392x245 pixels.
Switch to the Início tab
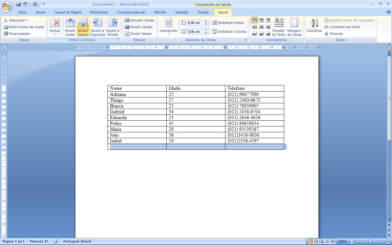[23, 12]
